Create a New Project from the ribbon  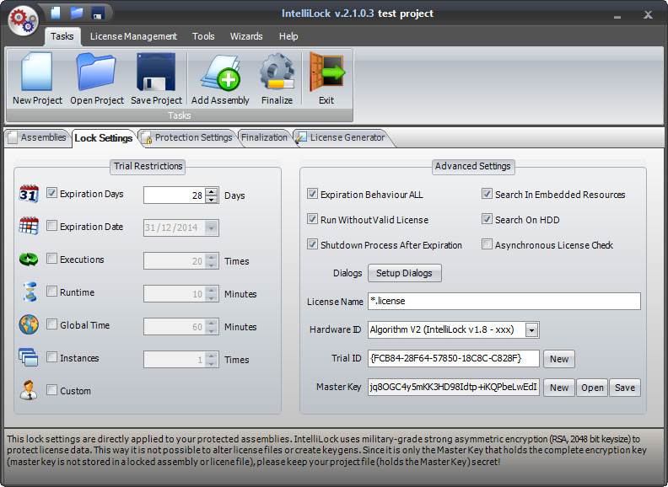37,78
